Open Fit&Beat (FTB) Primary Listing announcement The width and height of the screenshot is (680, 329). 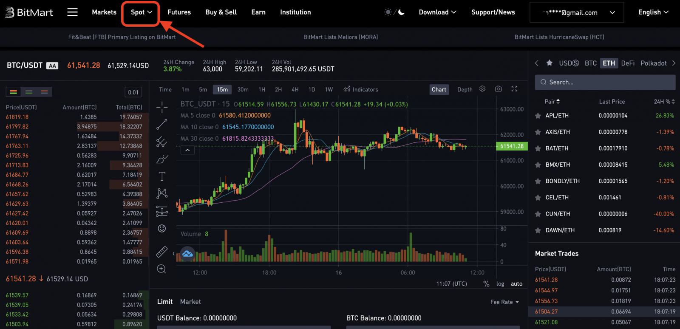tap(122, 37)
